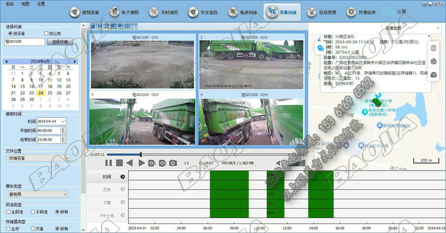Switch to single-view layout icon
Viewport: 446px width, 233px height.
point(93,26)
